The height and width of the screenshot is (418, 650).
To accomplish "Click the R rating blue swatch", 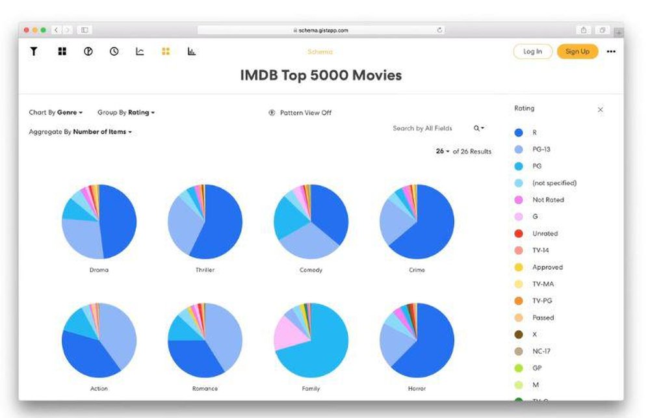I will click(519, 133).
